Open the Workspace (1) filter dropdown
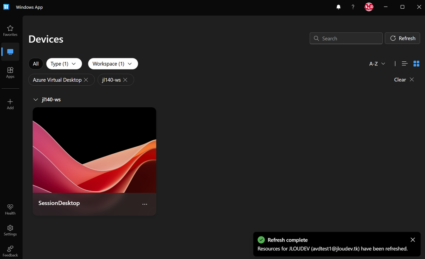Viewport: 425px width, 259px height. 113,64
